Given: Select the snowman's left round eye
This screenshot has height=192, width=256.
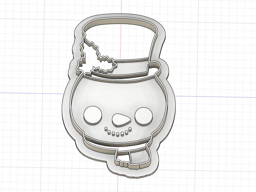Looking at the screenshot, I should pos(92,115).
